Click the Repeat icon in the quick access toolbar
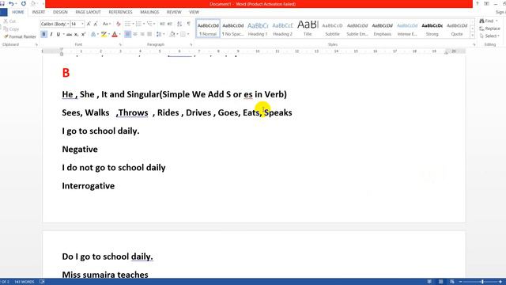 [x=24, y=3]
